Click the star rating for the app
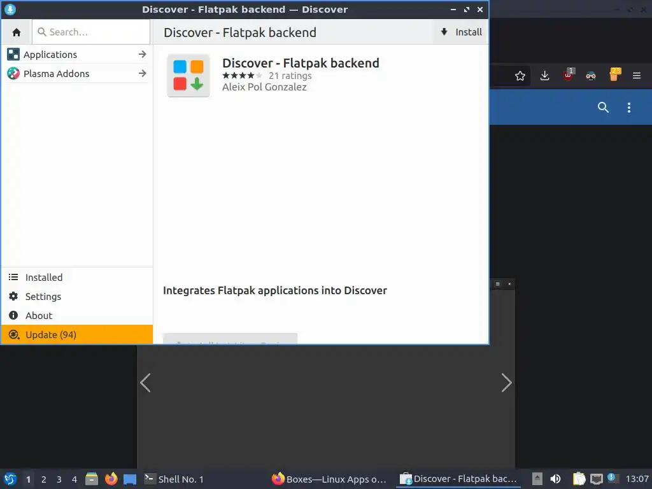Image resolution: width=652 pixels, height=489 pixels. click(242, 76)
